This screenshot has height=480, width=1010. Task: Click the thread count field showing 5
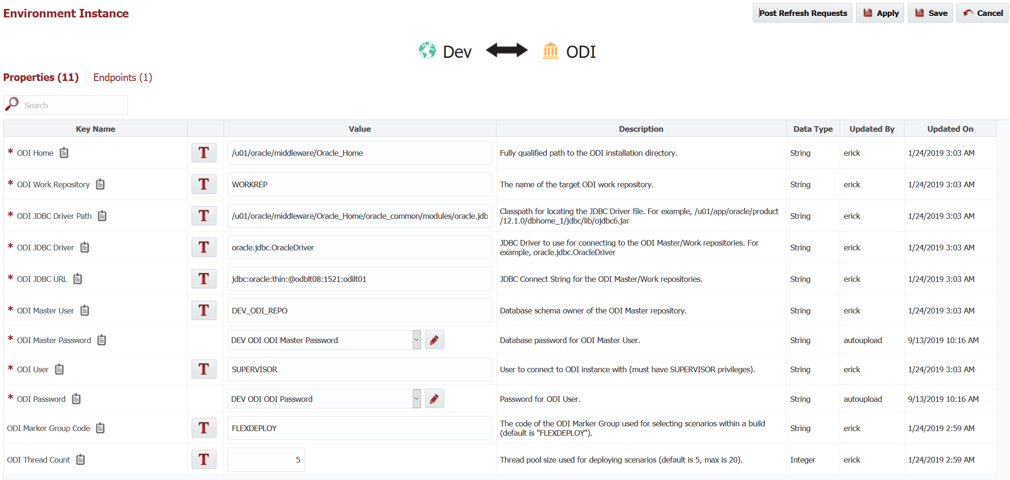tap(266, 460)
